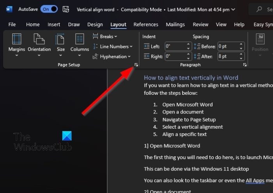Click the Spacing After icon
The image size is (273, 193).
(197, 57)
